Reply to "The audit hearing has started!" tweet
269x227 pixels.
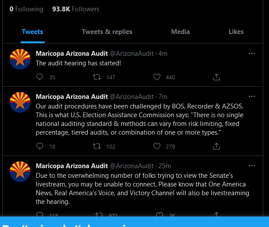(x=40, y=77)
